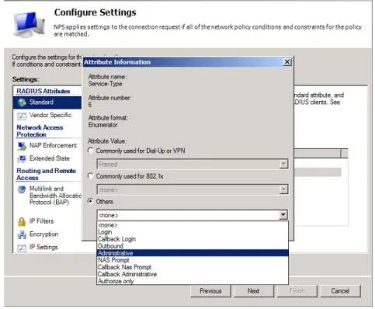
Task: Click the Encryption network icon
Action: 22,234
